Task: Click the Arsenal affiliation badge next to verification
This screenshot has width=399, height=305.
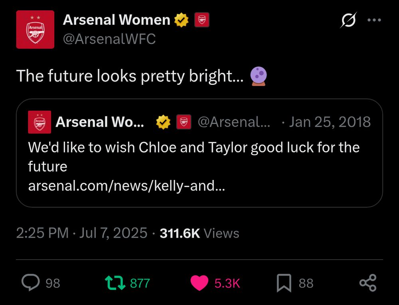Action: (201, 20)
